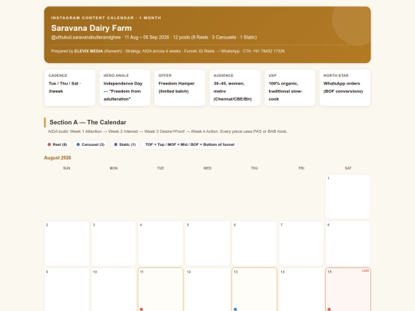This screenshot has height=311, width=415.
Task: Click the MON column header
Action: [114, 168]
